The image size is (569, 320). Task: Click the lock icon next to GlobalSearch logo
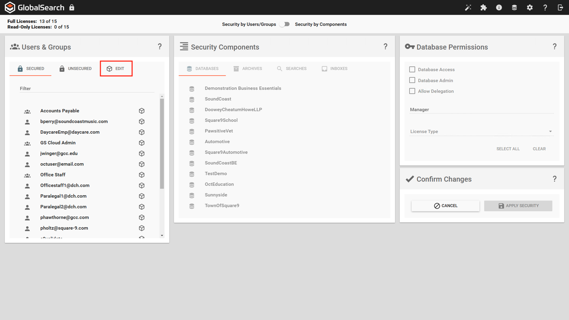point(72,7)
